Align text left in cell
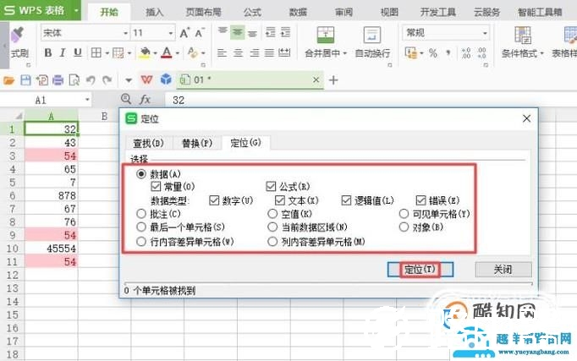This screenshot has height=361, width=577. pyautogui.click(x=222, y=53)
